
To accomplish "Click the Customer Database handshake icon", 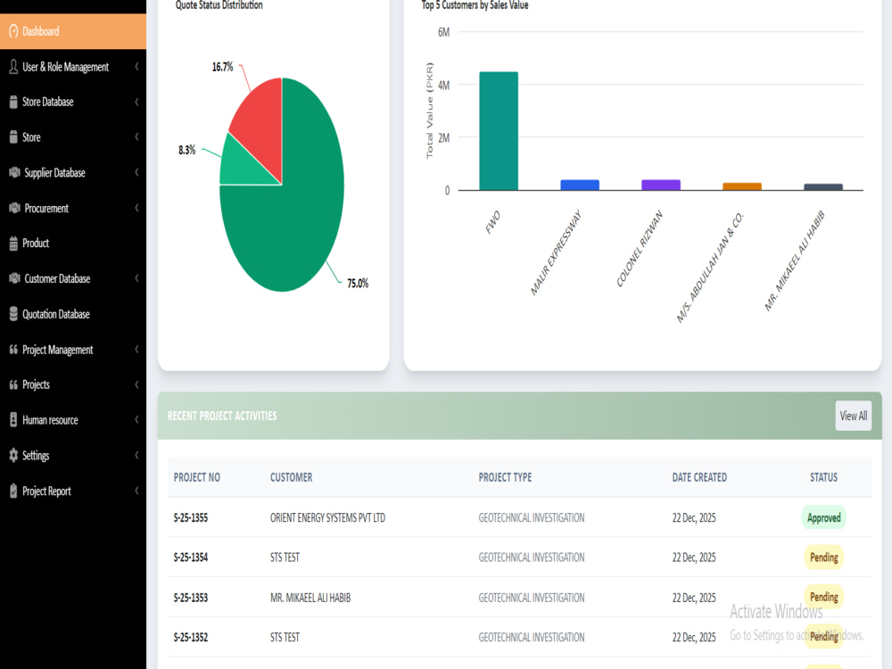I will [x=14, y=278].
